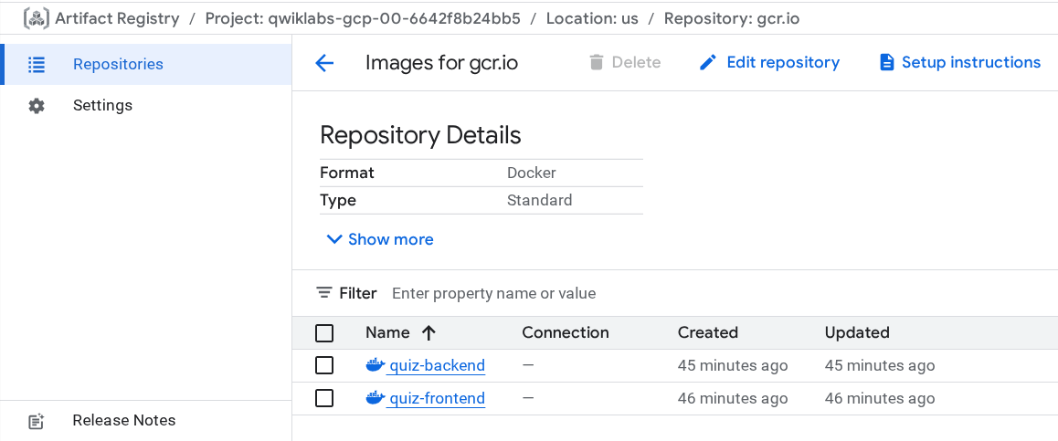Click the Format 'Docker' value

click(x=532, y=173)
